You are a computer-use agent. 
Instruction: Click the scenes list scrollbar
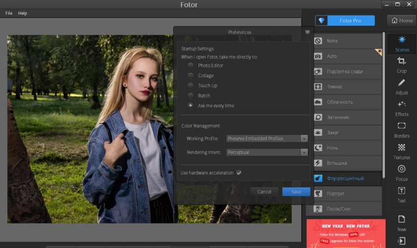tap(383, 105)
